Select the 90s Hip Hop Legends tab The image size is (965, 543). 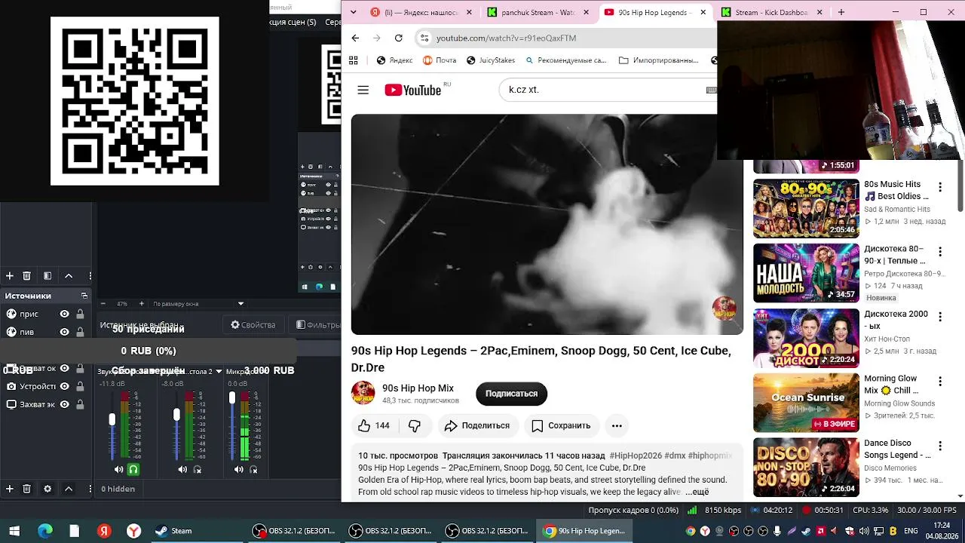click(x=654, y=12)
